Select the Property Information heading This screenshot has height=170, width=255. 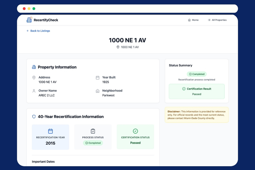[57, 67]
